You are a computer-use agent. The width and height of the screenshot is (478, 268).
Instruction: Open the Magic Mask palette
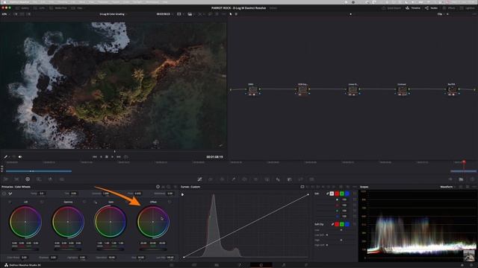[x=267, y=179]
